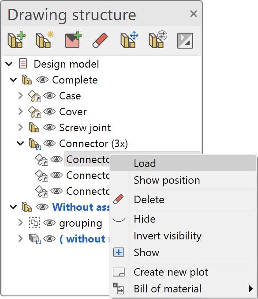Click the gray diagonal contrast icon in toolbar
Image resolution: width=258 pixels, height=299 pixels.
tap(185, 41)
